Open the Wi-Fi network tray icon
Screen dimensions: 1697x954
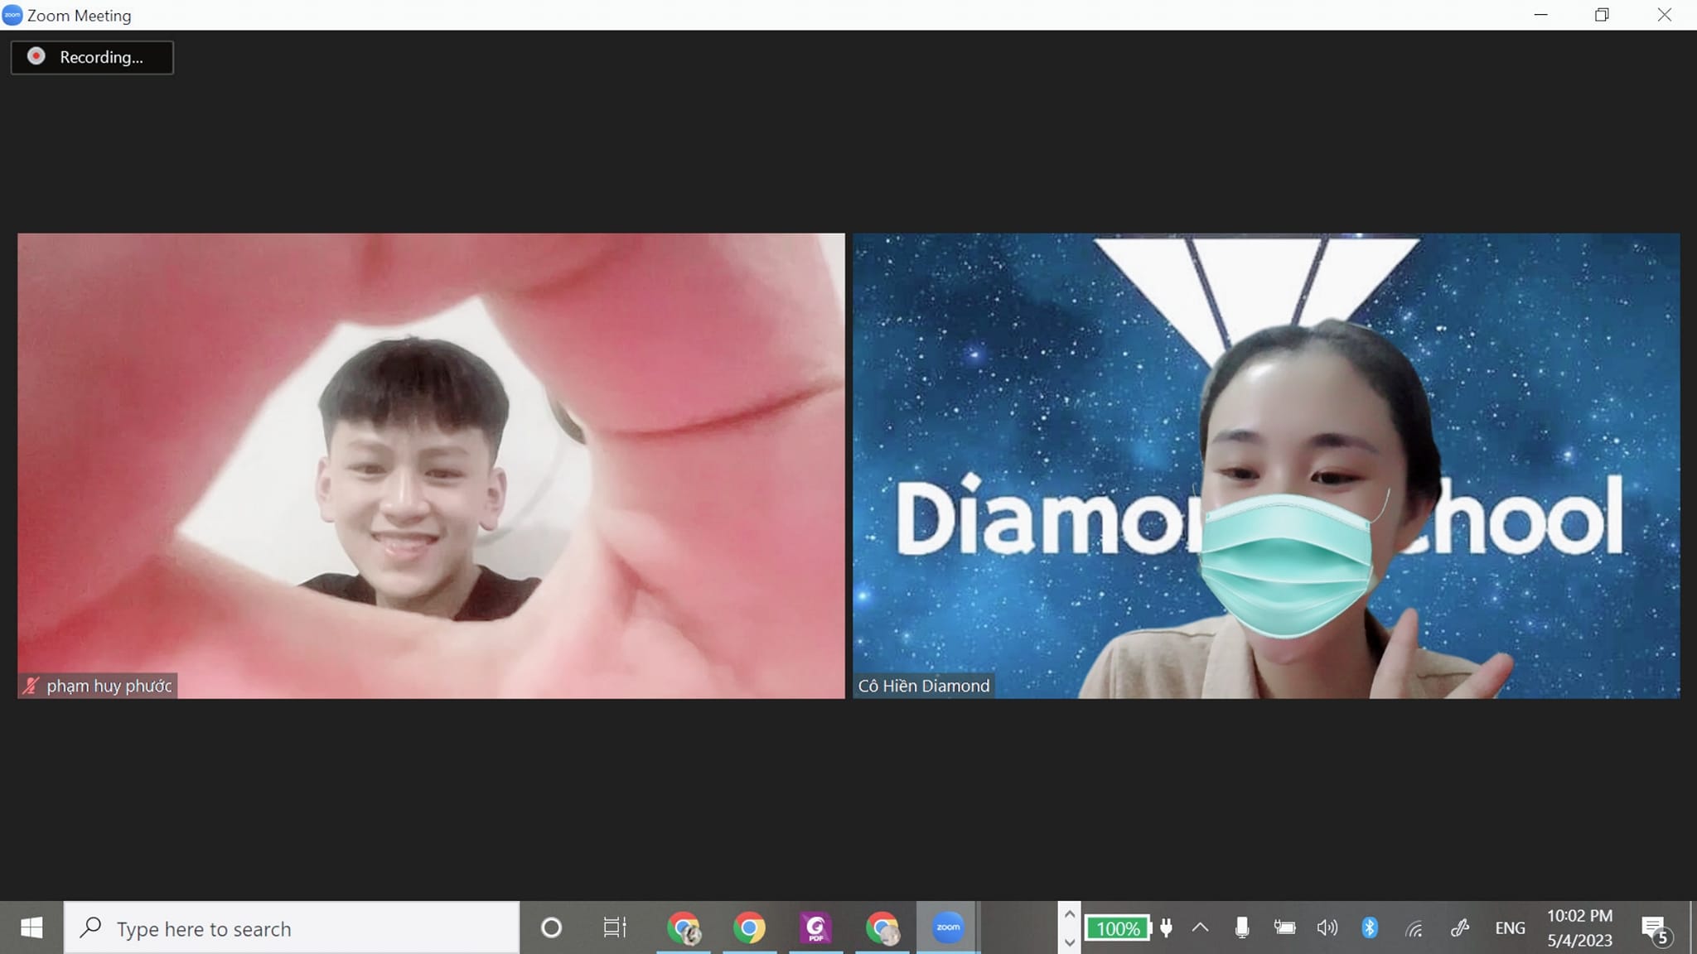(x=1414, y=928)
